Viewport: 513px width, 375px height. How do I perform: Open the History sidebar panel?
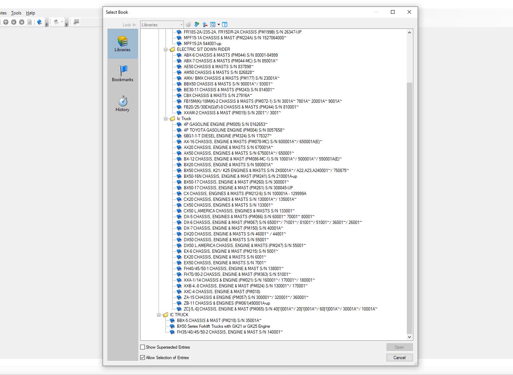[x=122, y=103]
